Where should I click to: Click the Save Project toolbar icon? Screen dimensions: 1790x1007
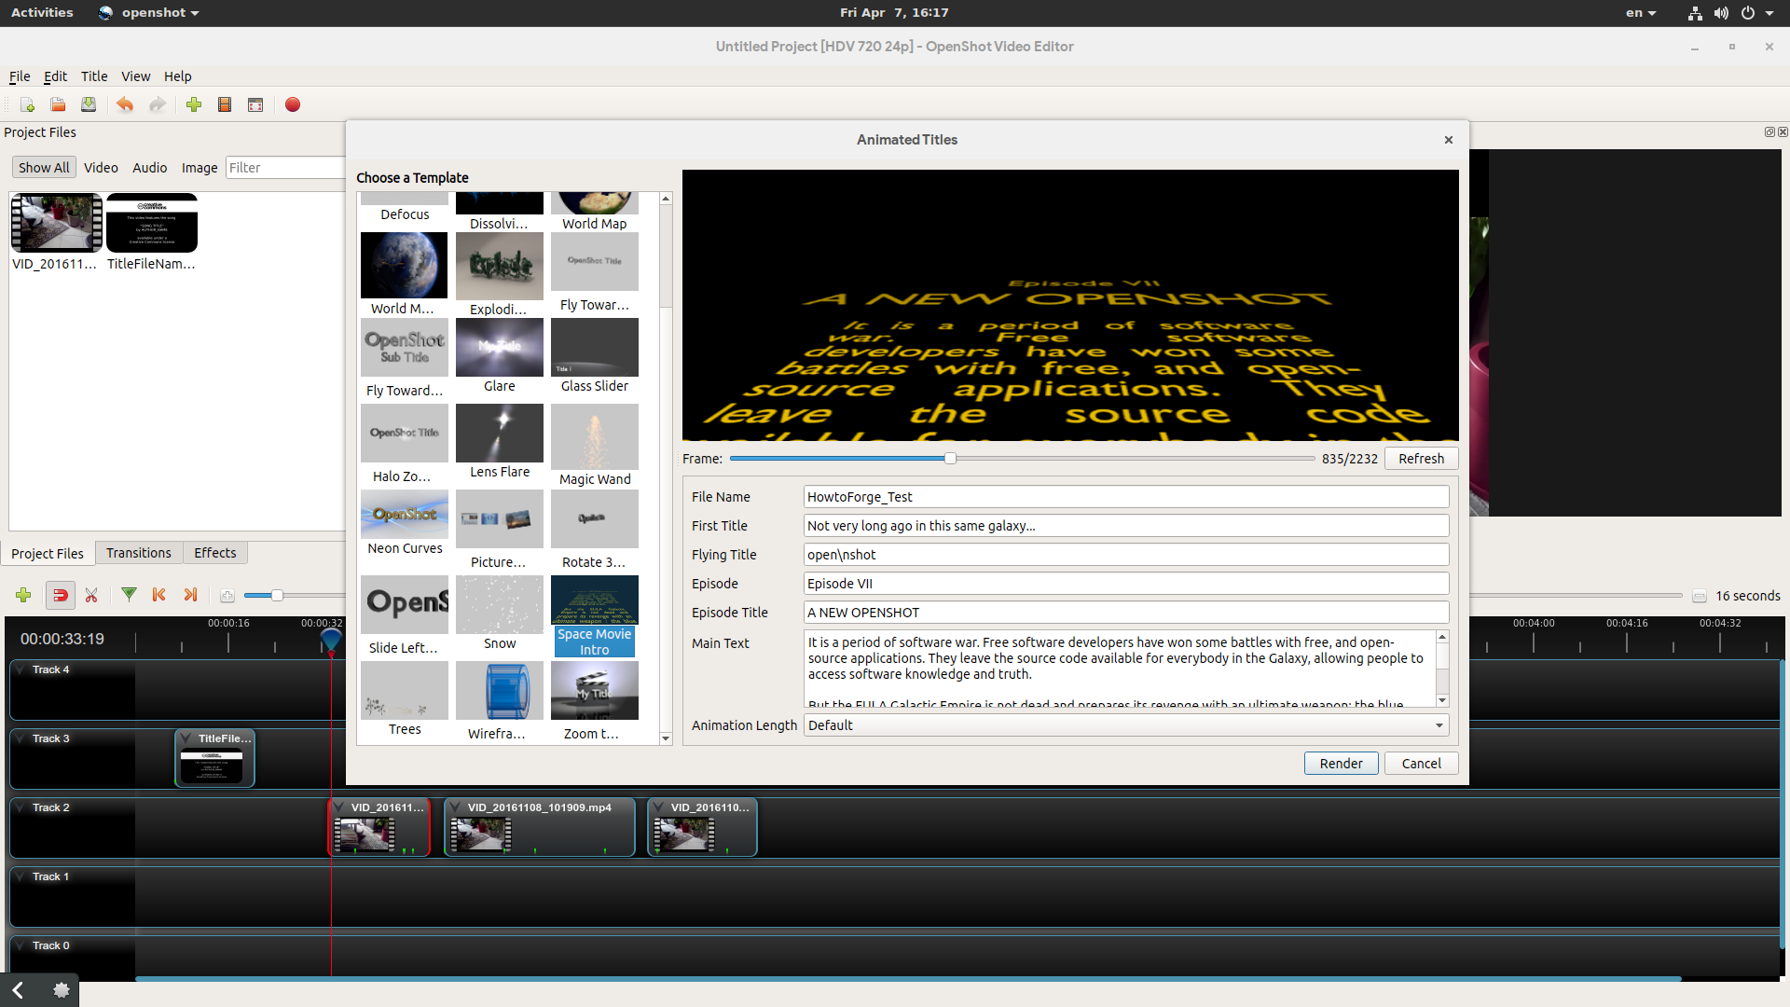coord(89,104)
